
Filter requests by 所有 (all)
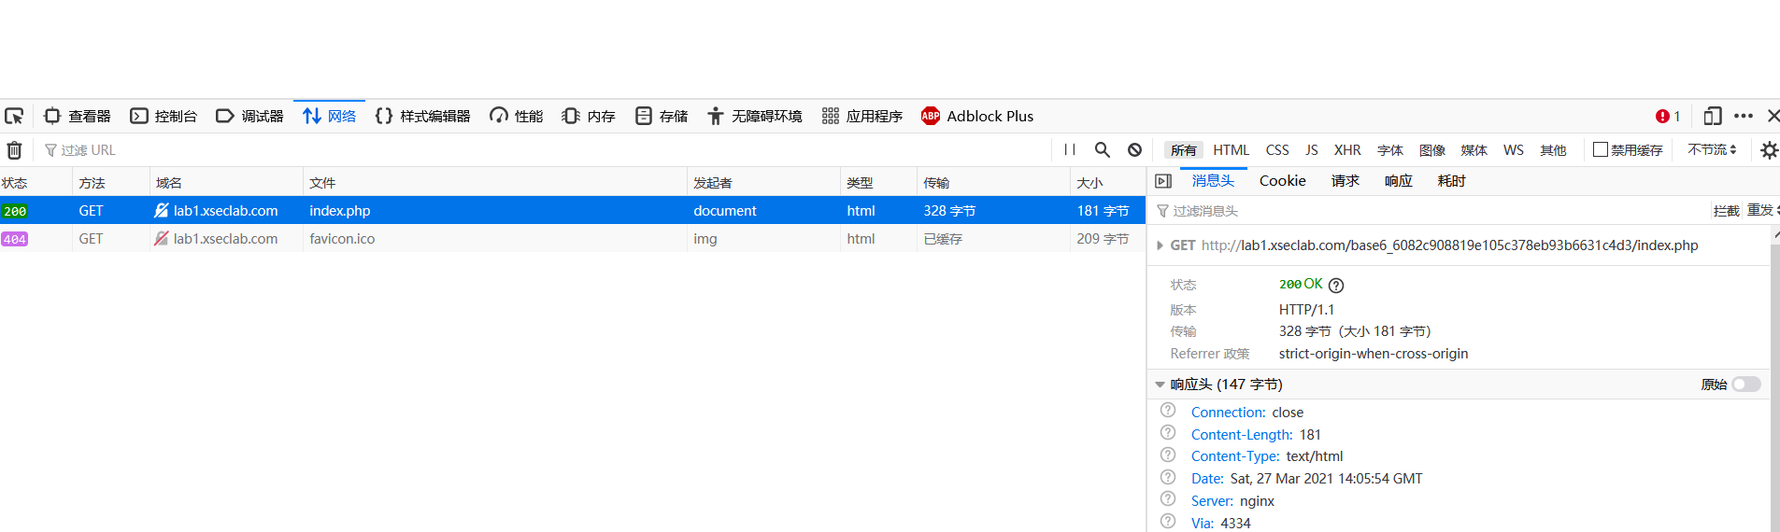(x=1183, y=150)
